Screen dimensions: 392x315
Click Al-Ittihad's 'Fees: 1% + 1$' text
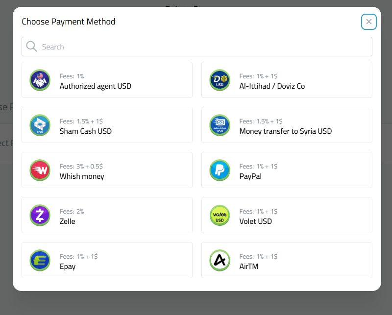click(x=259, y=76)
